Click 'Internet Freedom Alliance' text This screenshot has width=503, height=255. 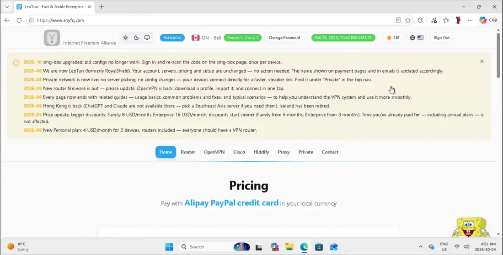point(90,43)
